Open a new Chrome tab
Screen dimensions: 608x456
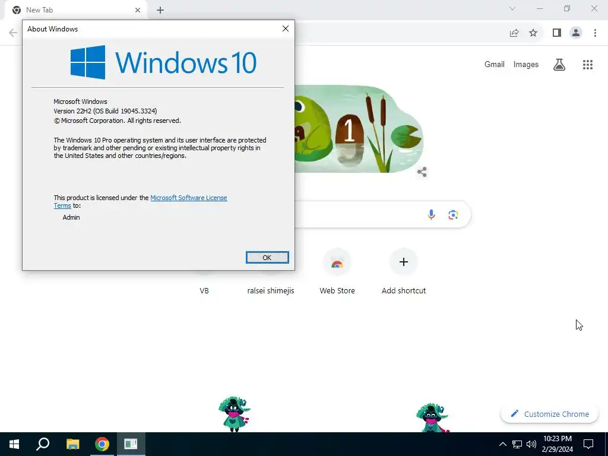point(160,10)
